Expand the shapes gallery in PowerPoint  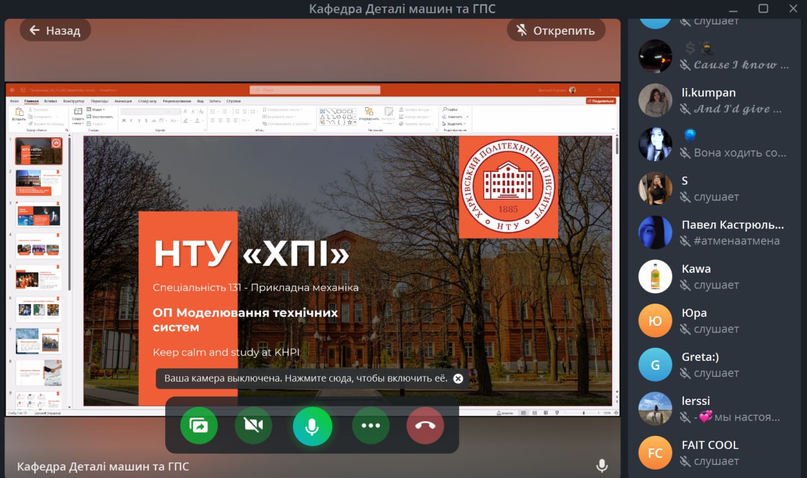pos(355,123)
